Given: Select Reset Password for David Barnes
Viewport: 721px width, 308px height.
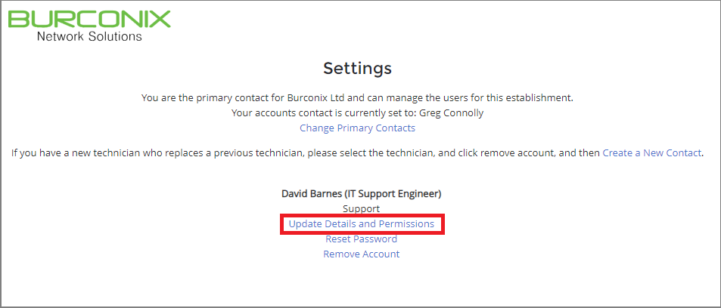Looking at the screenshot, I should pos(362,239).
